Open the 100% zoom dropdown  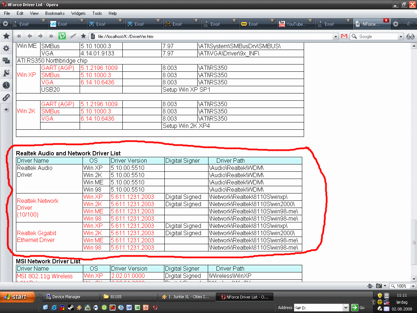(x=413, y=286)
